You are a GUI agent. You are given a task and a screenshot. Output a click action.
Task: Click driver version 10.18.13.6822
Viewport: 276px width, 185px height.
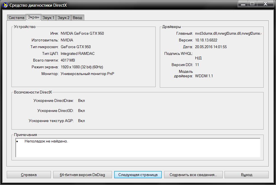[x=206, y=40]
